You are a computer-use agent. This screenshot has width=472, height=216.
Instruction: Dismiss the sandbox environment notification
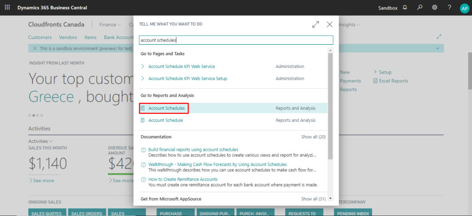pos(35,48)
